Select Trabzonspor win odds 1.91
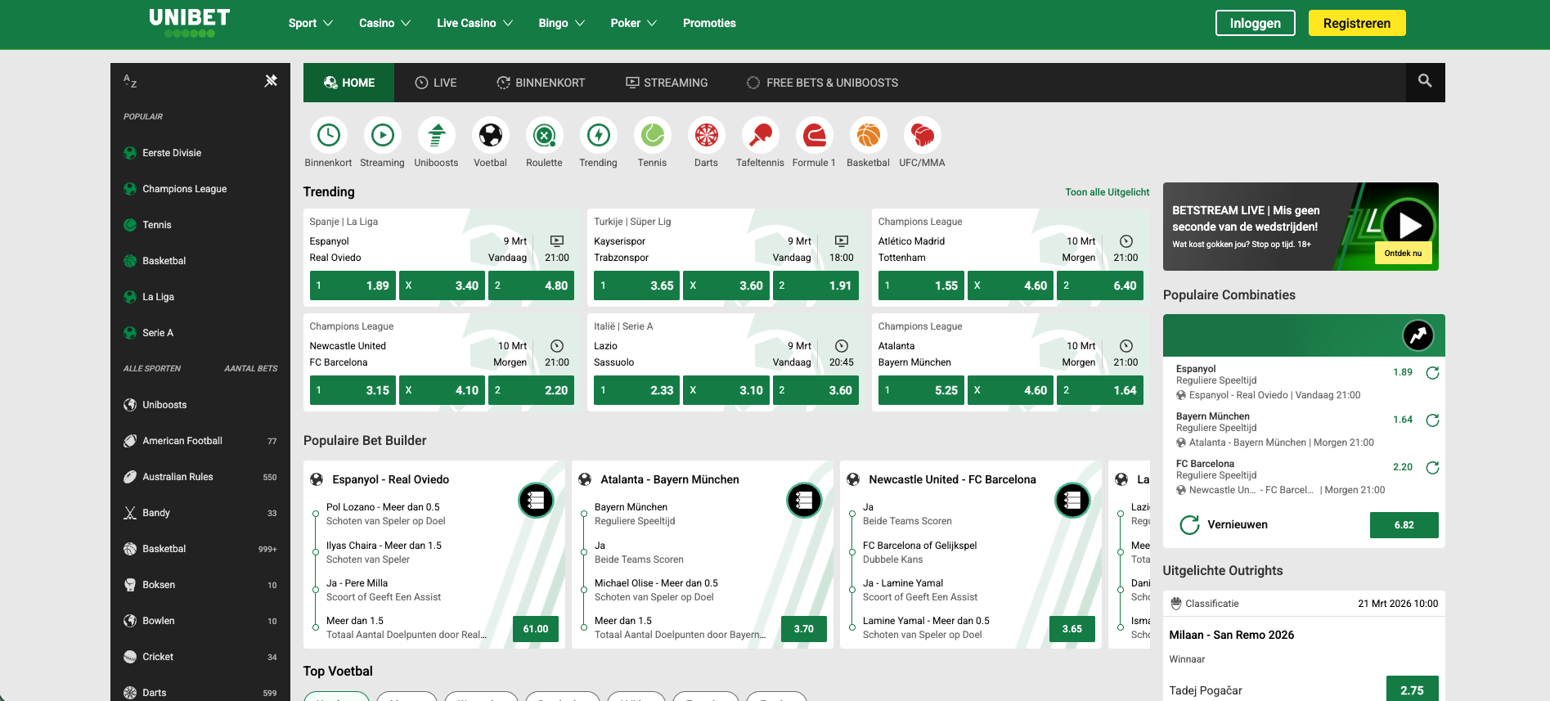The image size is (1550, 701). tap(815, 285)
